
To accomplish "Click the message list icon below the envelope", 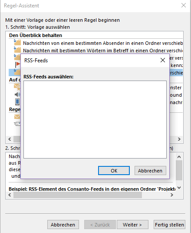I will [17, 124].
